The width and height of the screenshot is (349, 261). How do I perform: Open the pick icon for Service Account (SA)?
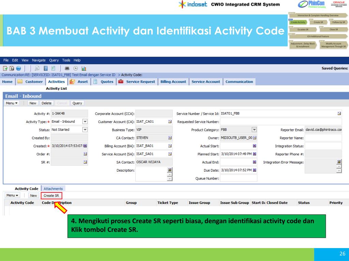(x=170, y=154)
